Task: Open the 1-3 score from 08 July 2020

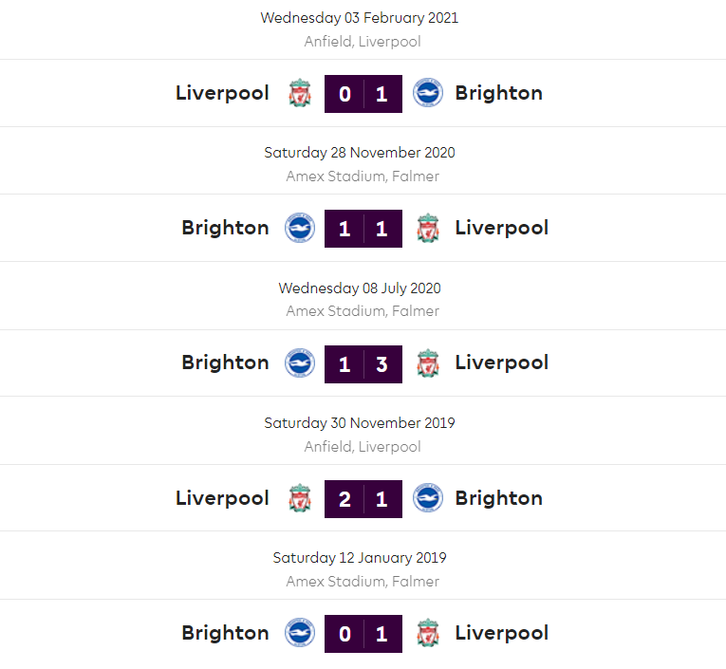Action: pos(363,363)
